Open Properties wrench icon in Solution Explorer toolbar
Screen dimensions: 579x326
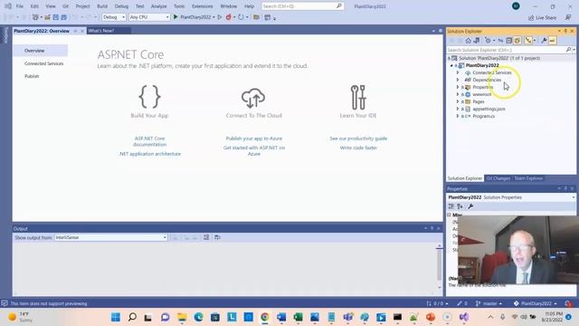(x=544, y=41)
